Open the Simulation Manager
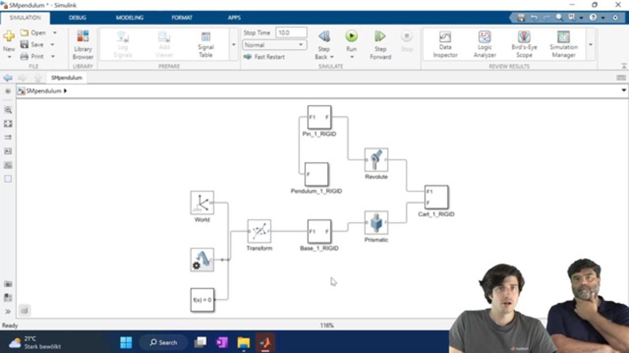 point(563,44)
